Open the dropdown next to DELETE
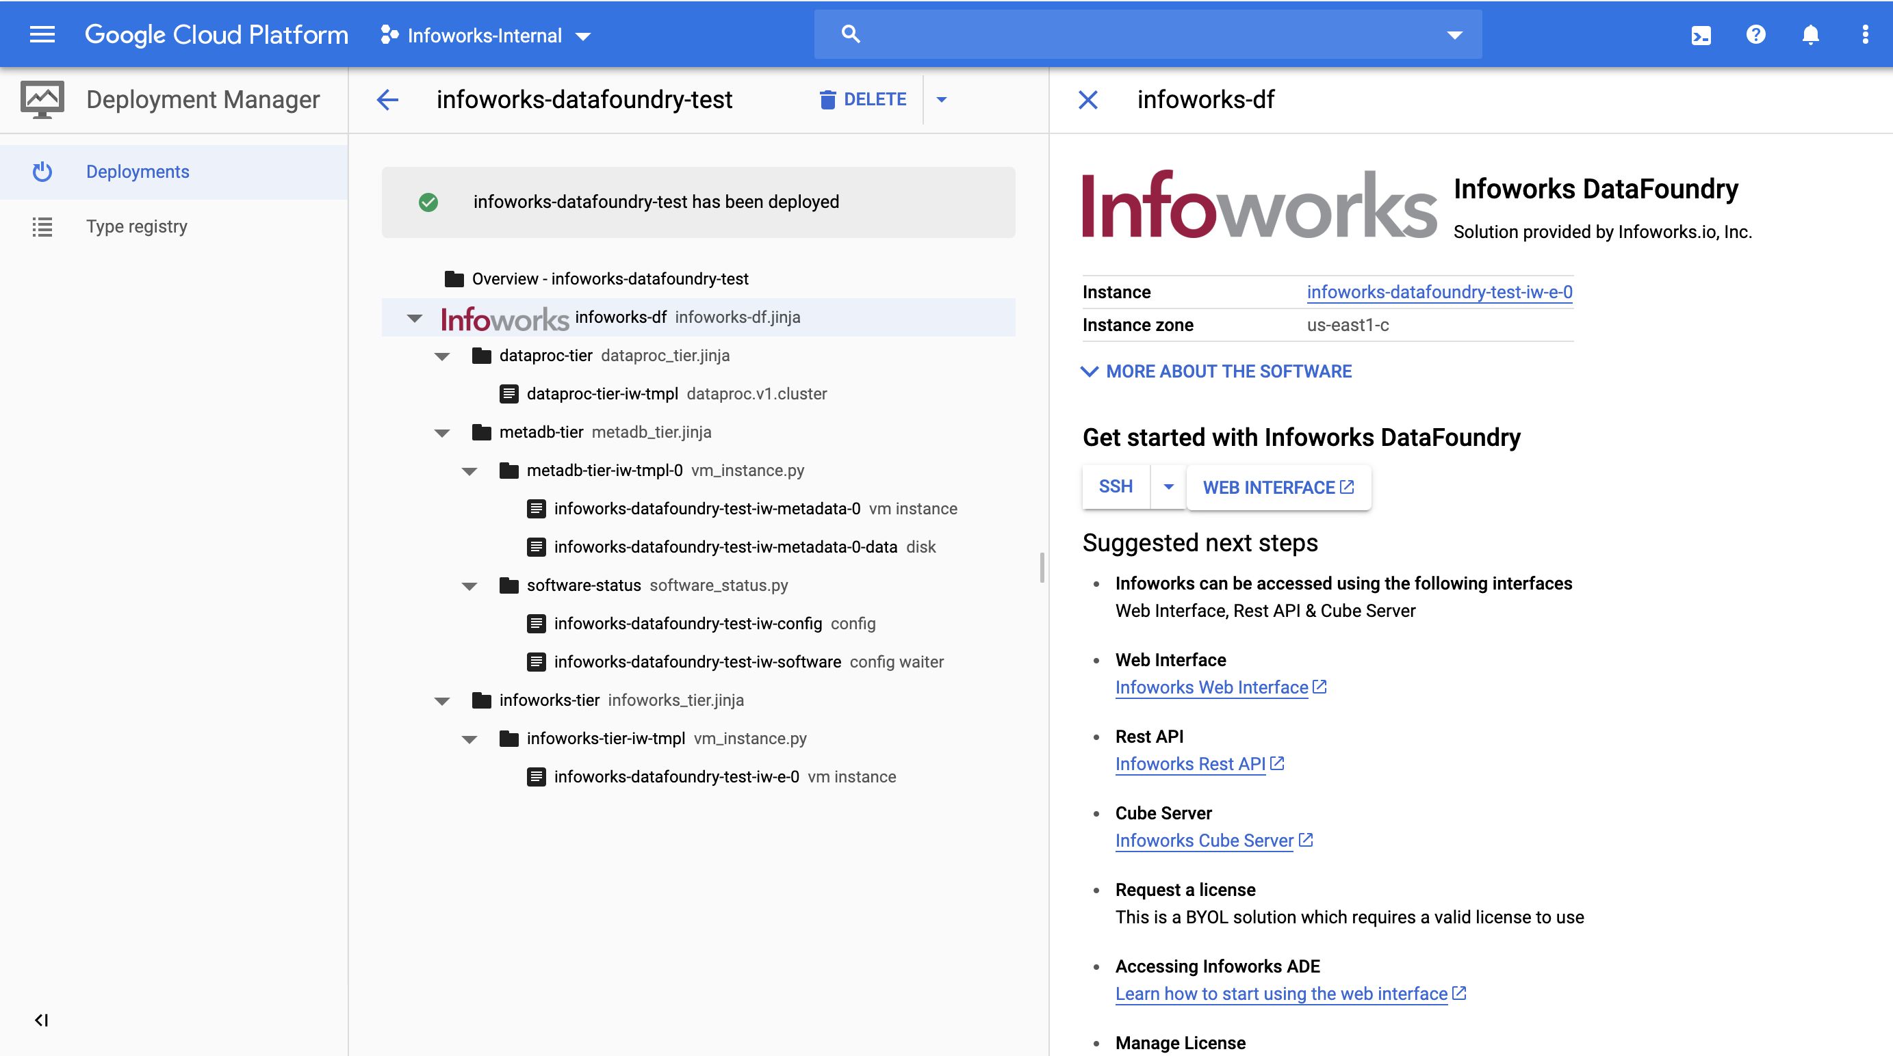The height and width of the screenshot is (1056, 1893). tap(941, 99)
